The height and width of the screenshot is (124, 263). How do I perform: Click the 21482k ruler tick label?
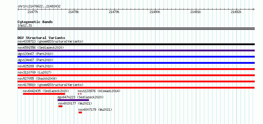tap(236, 12)
